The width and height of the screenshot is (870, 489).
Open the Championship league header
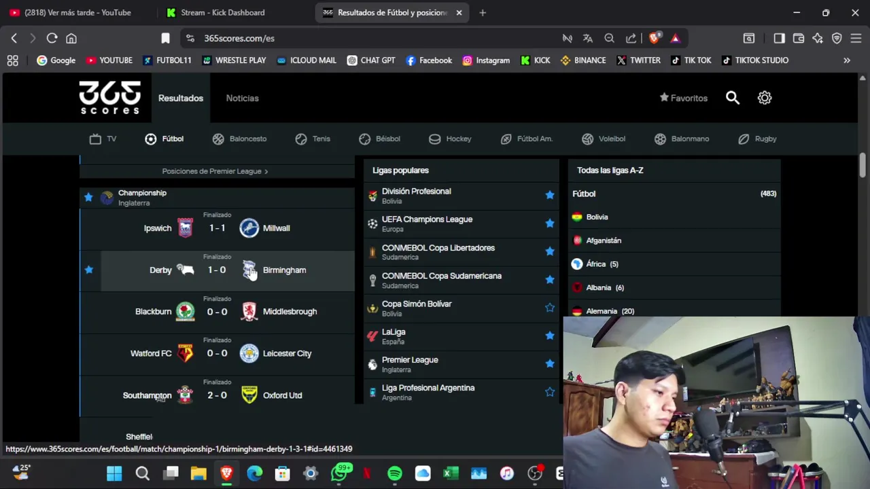pos(217,198)
